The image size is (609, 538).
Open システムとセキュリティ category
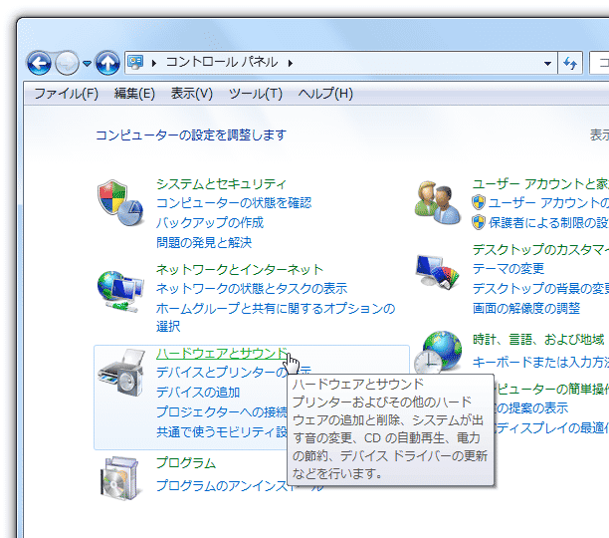point(221,184)
